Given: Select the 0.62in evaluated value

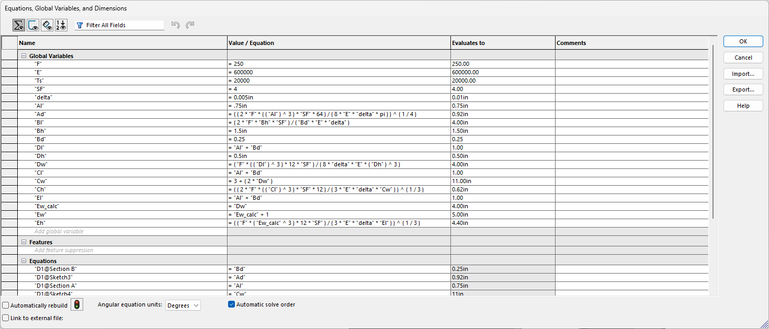Looking at the screenshot, I should [503, 189].
